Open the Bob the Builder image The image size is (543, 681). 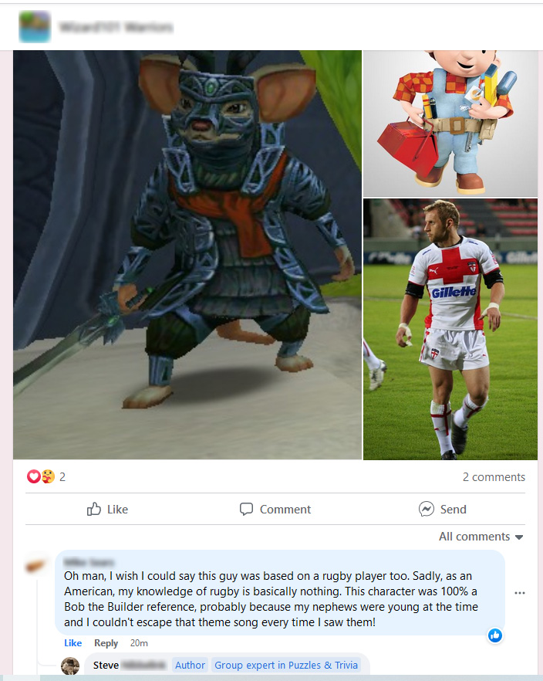pyautogui.click(x=450, y=124)
